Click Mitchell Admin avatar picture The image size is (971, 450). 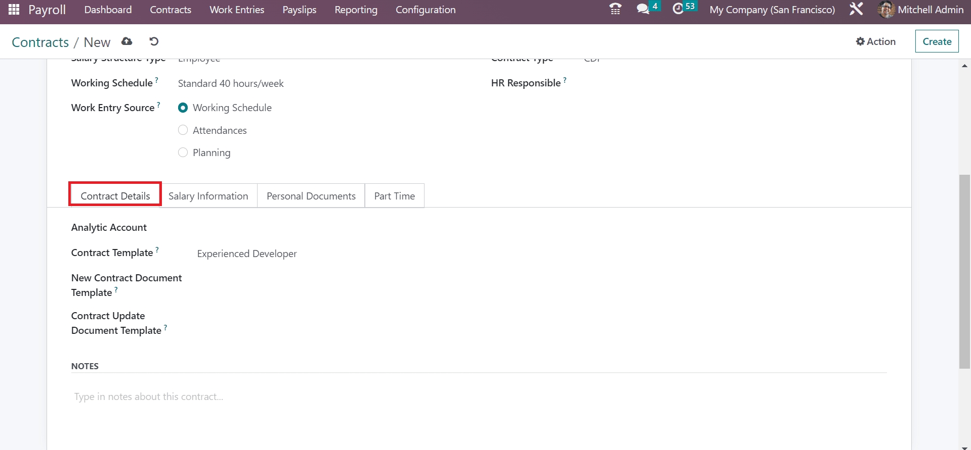coord(886,10)
